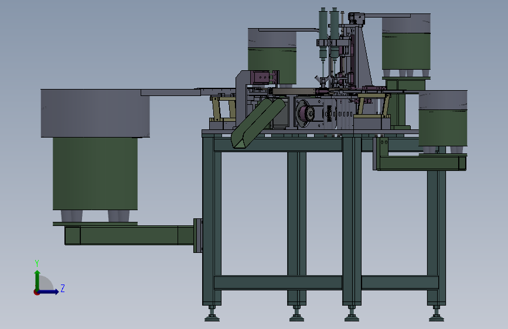508x329 pixels.
Task: Select the large gray vibratory bowl on the far left
Action: [95, 113]
